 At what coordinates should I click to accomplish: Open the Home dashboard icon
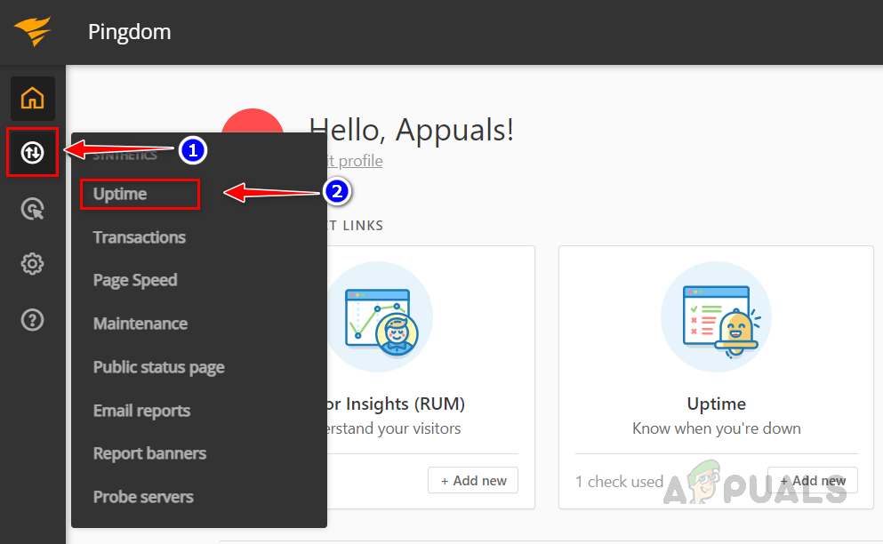[33, 99]
